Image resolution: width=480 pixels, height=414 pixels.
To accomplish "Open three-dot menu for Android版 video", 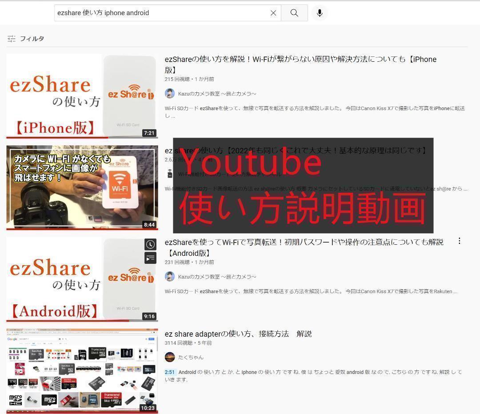I will [459, 241].
